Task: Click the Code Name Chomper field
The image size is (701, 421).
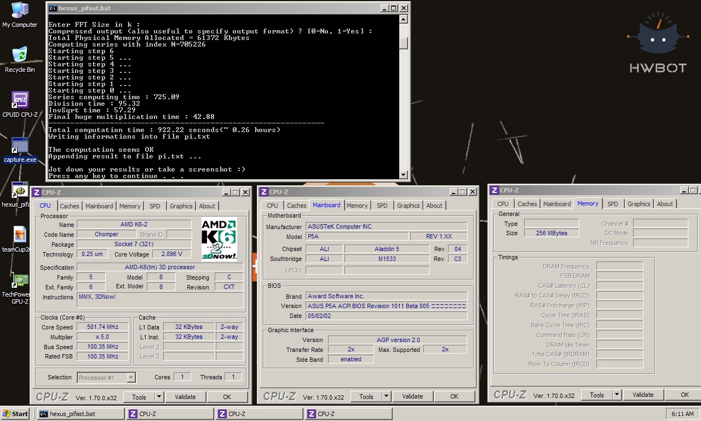Action: coord(106,234)
